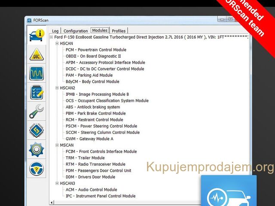Select ABS - Antilock braking system entry
Viewport: 275px width, 206px height.
tap(92, 107)
